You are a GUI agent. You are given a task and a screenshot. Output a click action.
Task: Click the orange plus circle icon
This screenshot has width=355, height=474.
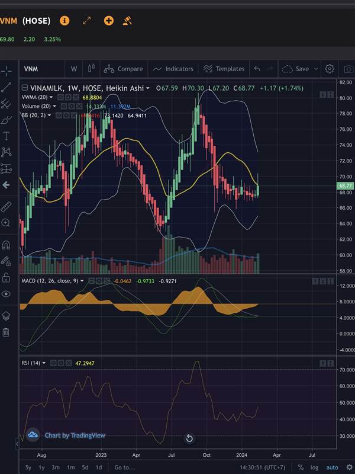[109, 21]
